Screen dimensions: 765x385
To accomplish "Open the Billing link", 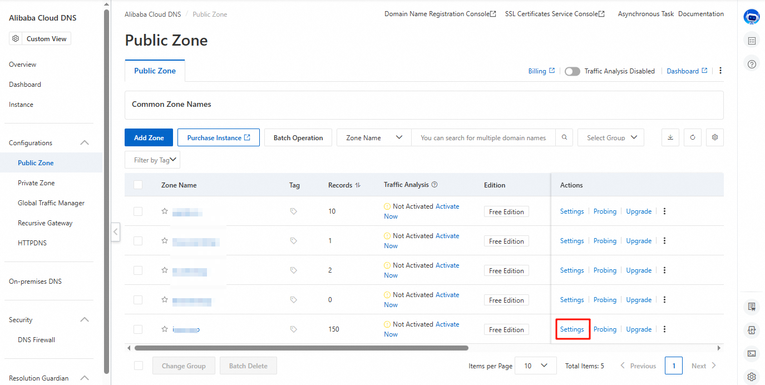I will (541, 71).
